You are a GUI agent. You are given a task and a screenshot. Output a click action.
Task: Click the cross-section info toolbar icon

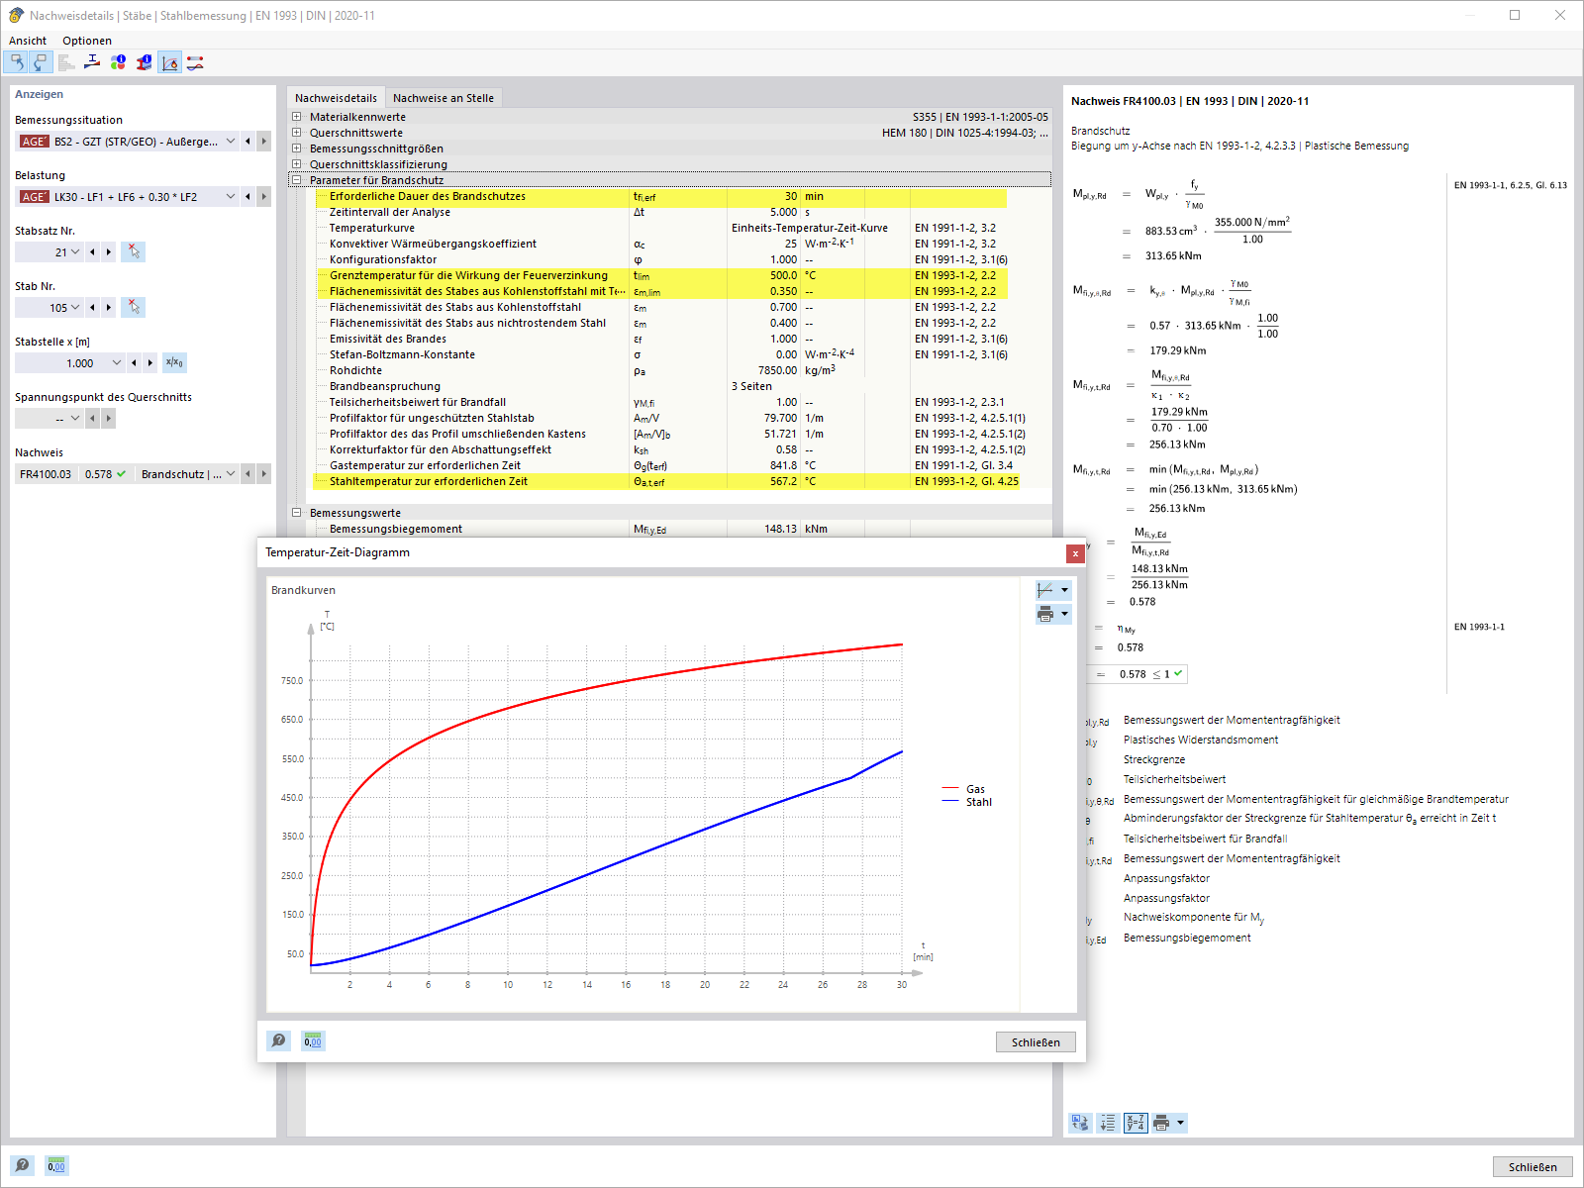coord(144,61)
